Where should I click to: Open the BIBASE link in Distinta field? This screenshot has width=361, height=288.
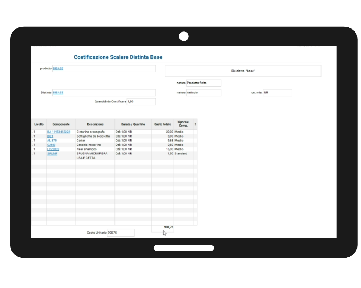pos(58,93)
